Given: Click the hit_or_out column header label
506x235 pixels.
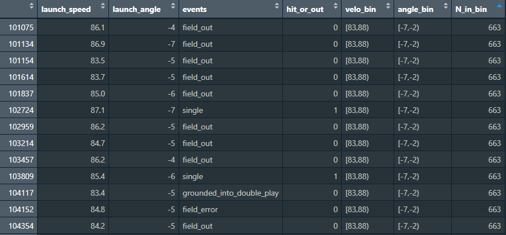Looking at the screenshot, I should point(305,10).
